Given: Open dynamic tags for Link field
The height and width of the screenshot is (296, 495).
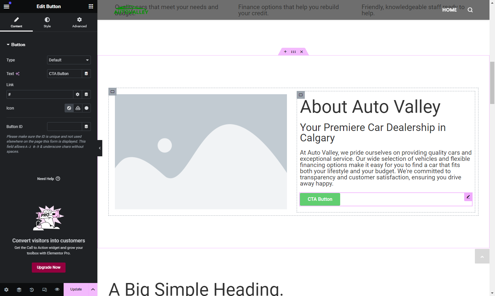Looking at the screenshot, I should 86,95.
